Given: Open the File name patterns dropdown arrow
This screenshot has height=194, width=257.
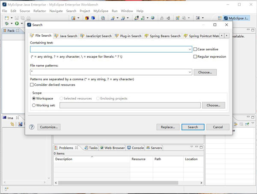Looking at the screenshot, I should point(190,72).
